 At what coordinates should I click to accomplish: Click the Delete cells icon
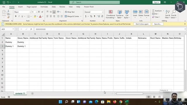tap(141, 12)
